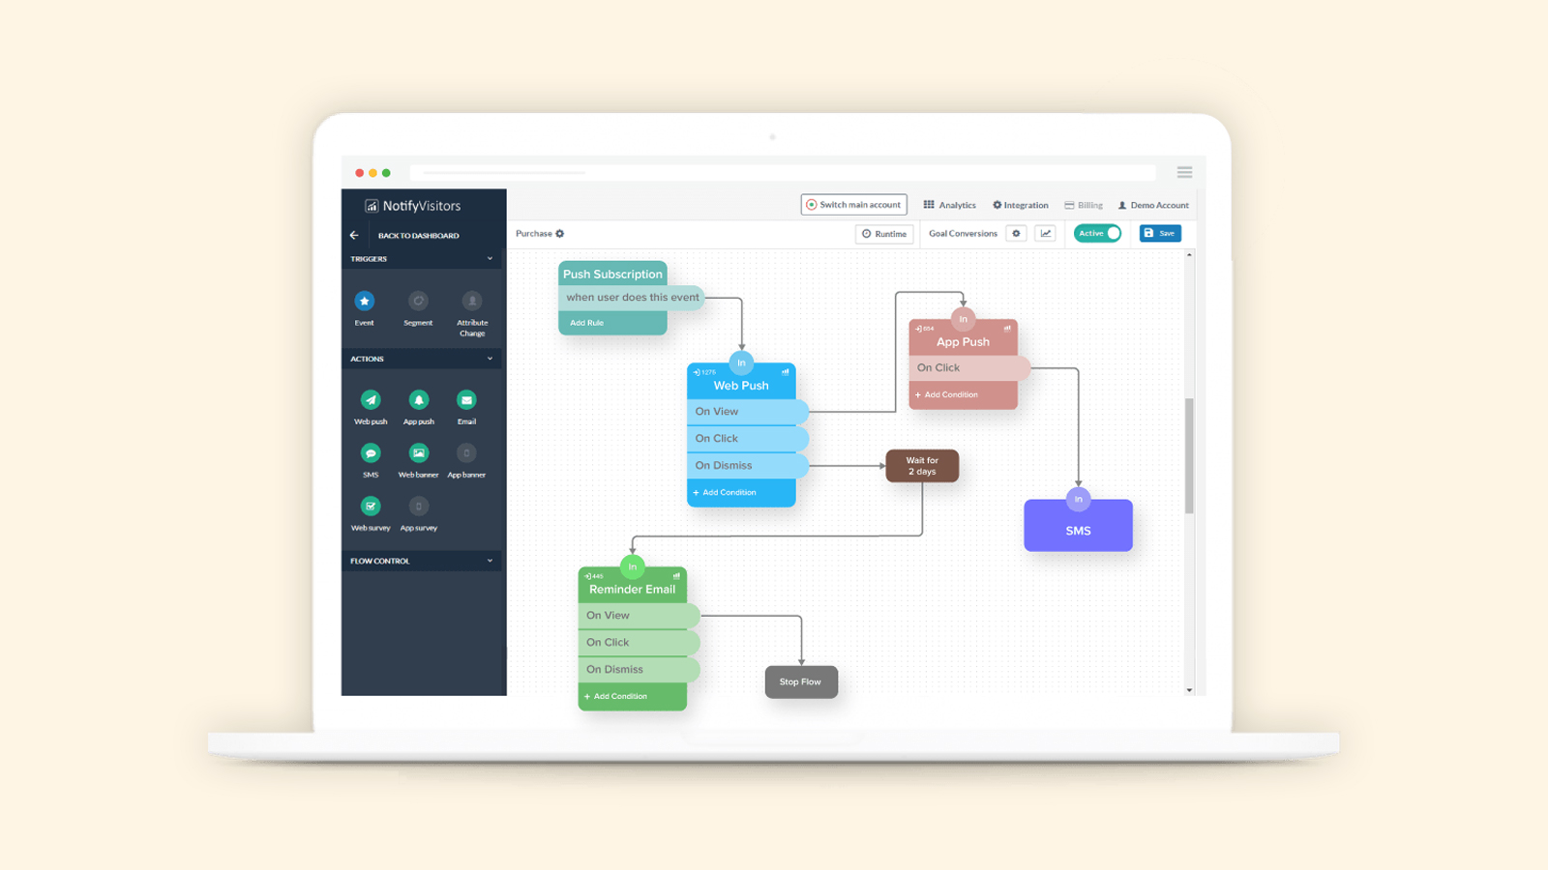Open the Integration menu
Screen dimensions: 1548x870
[1021, 205]
